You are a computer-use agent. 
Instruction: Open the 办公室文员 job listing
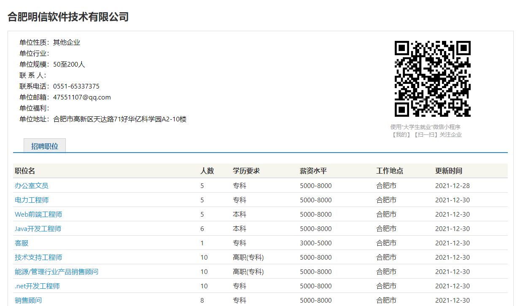(32, 185)
